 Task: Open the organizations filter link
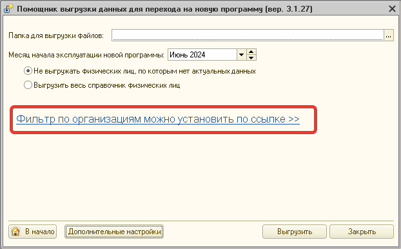[158, 119]
